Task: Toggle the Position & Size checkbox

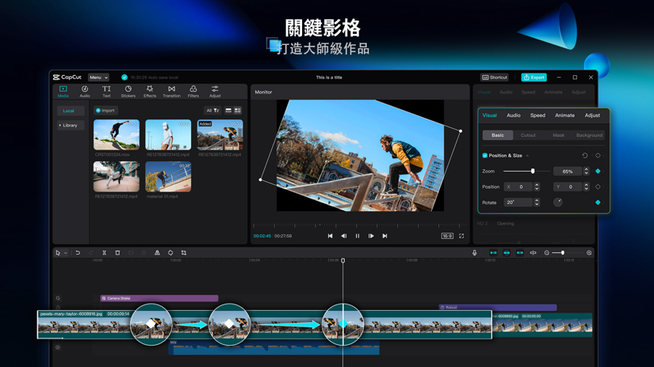Action: click(x=485, y=156)
